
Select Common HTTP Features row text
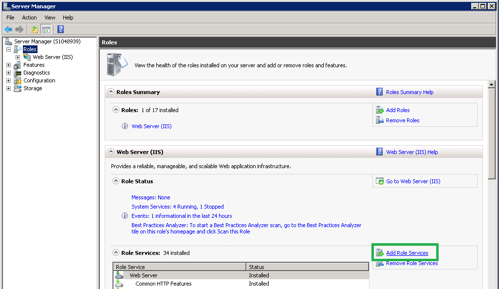click(x=163, y=284)
